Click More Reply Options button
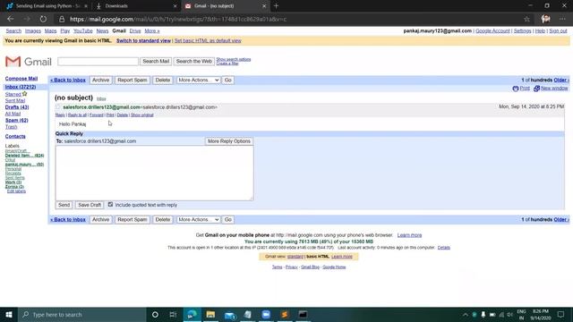 (229, 141)
